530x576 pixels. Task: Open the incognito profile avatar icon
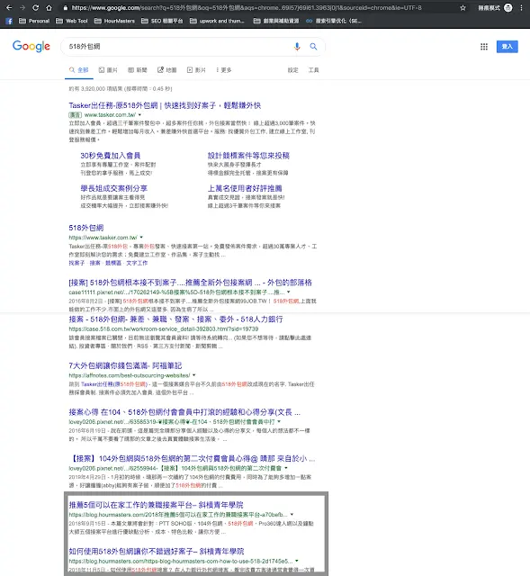pos(508,8)
